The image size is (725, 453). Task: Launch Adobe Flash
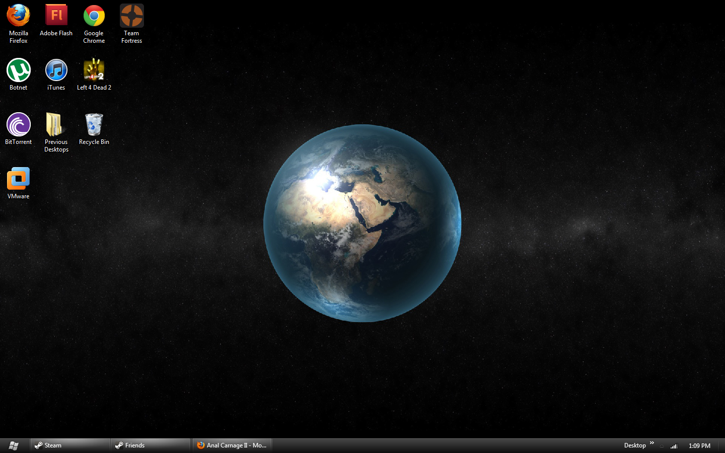56,15
